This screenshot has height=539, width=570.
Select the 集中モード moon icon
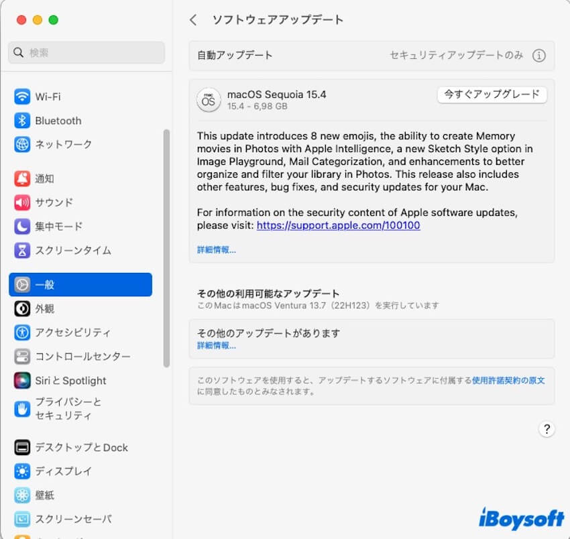point(22,227)
